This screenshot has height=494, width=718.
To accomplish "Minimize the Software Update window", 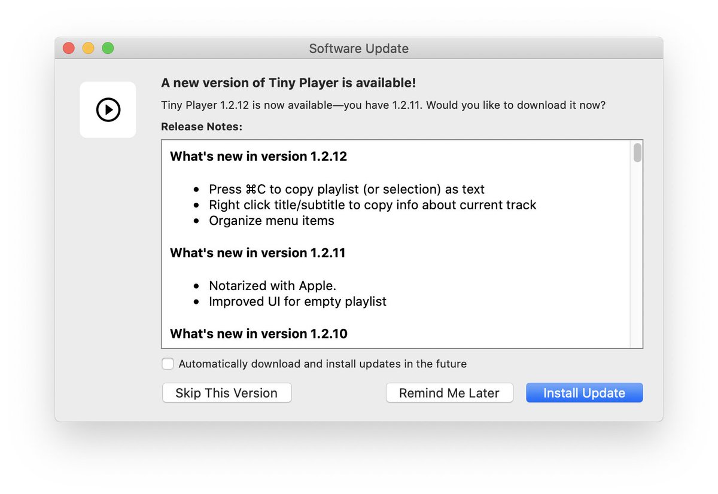I will click(x=88, y=48).
